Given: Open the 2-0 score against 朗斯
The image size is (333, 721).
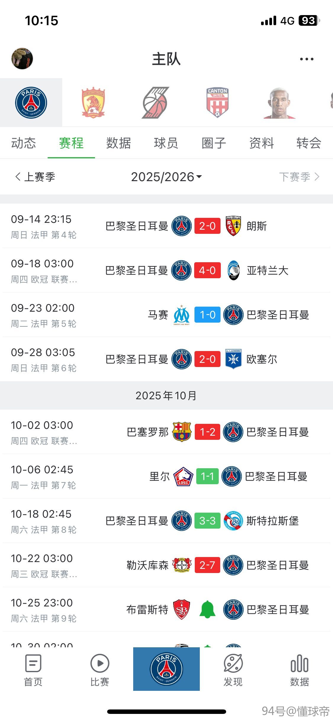Looking at the screenshot, I should (207, 226).
